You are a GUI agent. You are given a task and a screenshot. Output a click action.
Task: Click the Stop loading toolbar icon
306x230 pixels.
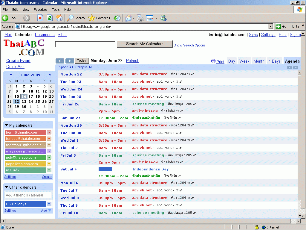click(40, 18)
